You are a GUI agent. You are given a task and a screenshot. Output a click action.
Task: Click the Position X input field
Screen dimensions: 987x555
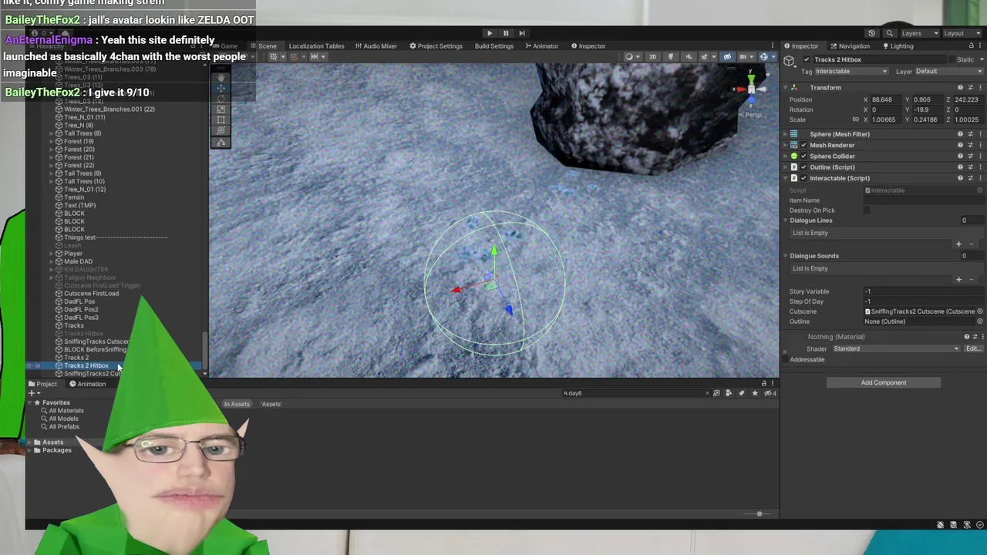[x=888, y=99]
